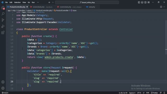Open the Run menu
This screenshot has height=94, width=167.
(33, 2)
